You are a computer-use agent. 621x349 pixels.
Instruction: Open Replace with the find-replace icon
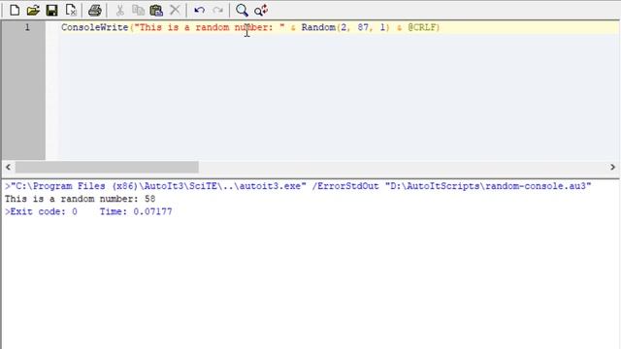261,10
